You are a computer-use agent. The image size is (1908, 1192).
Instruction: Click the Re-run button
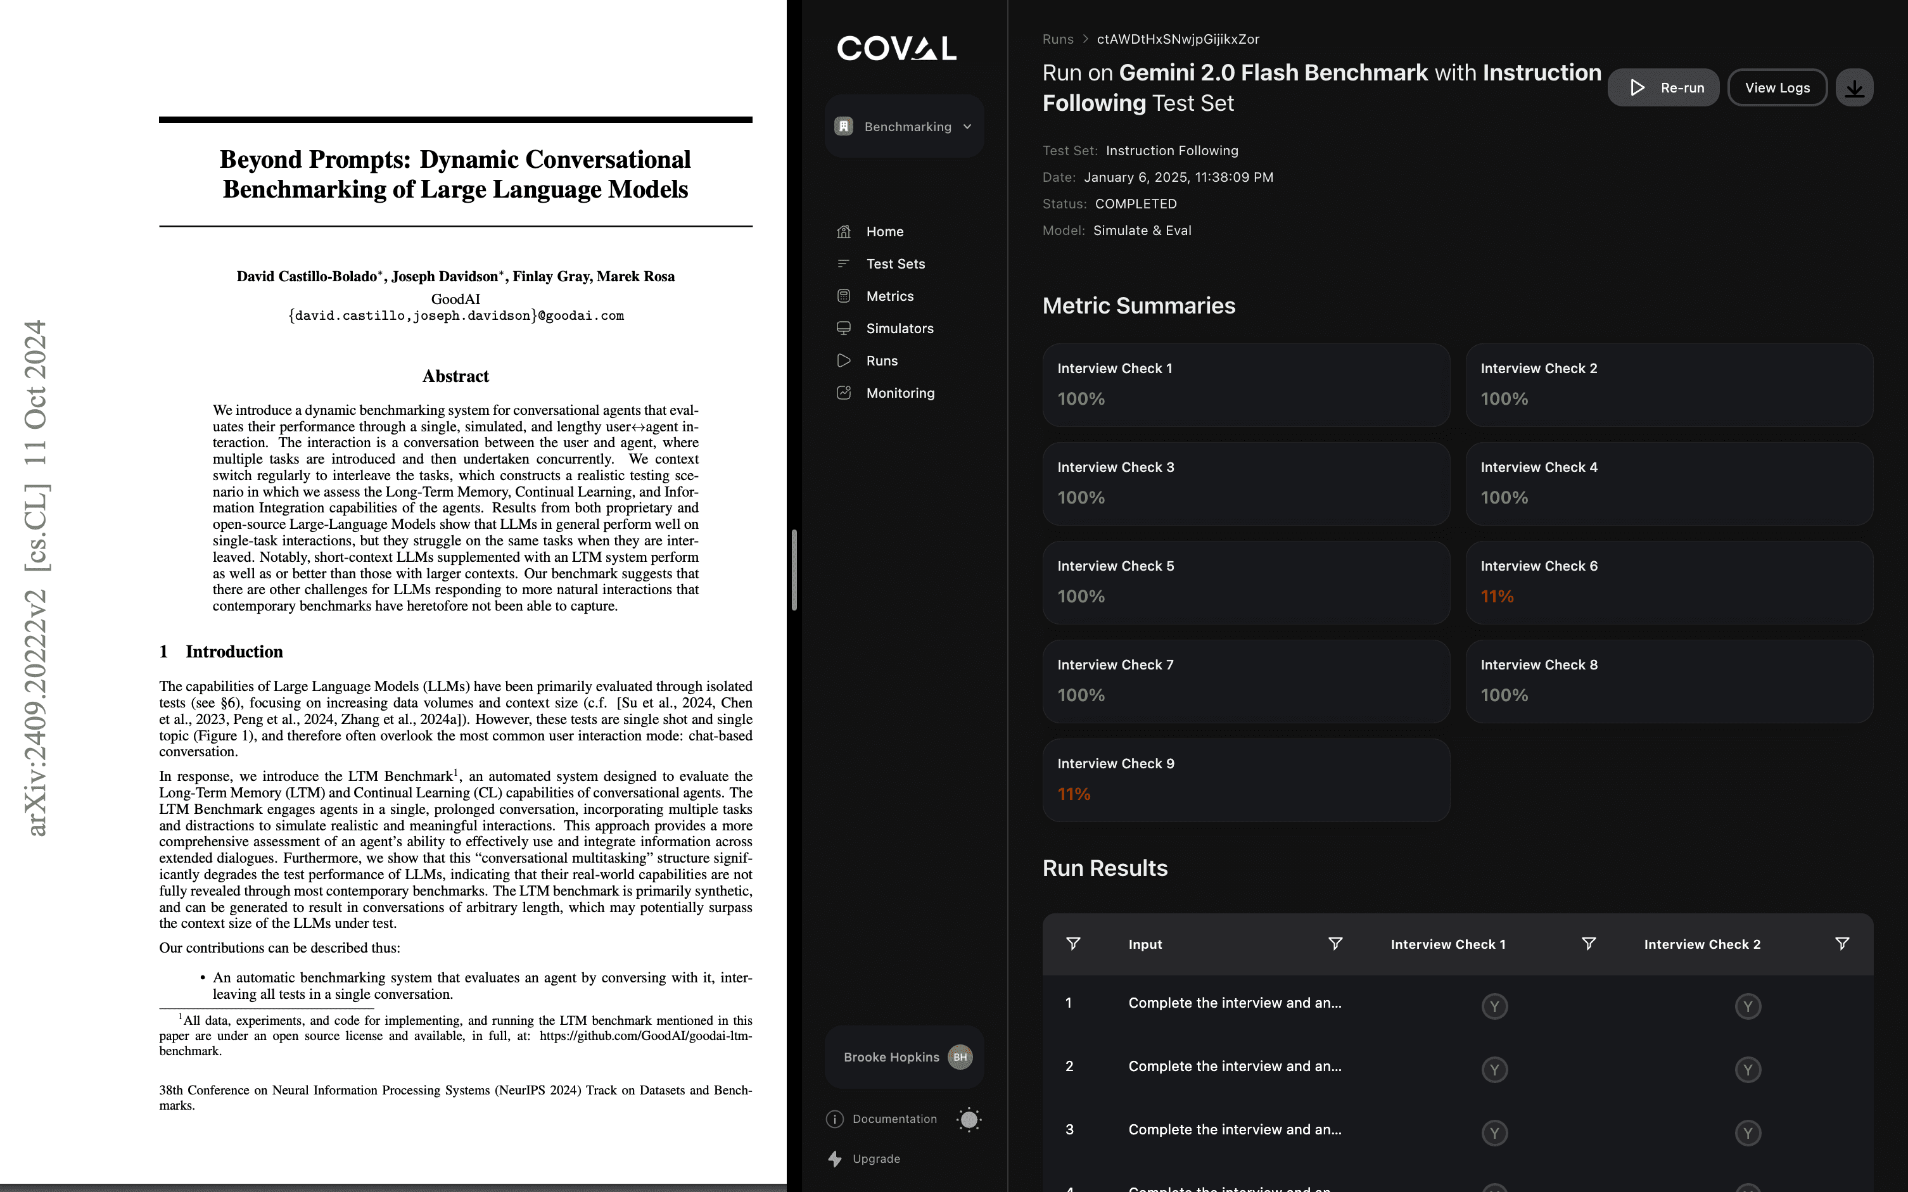point(1663,87)
